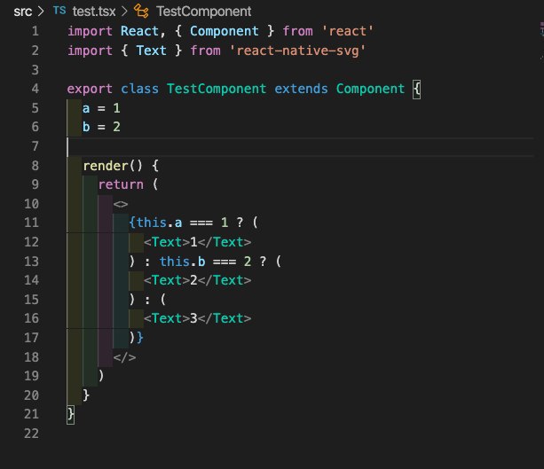Click the test.tsx breadcrumb file name

pos(94,12)
